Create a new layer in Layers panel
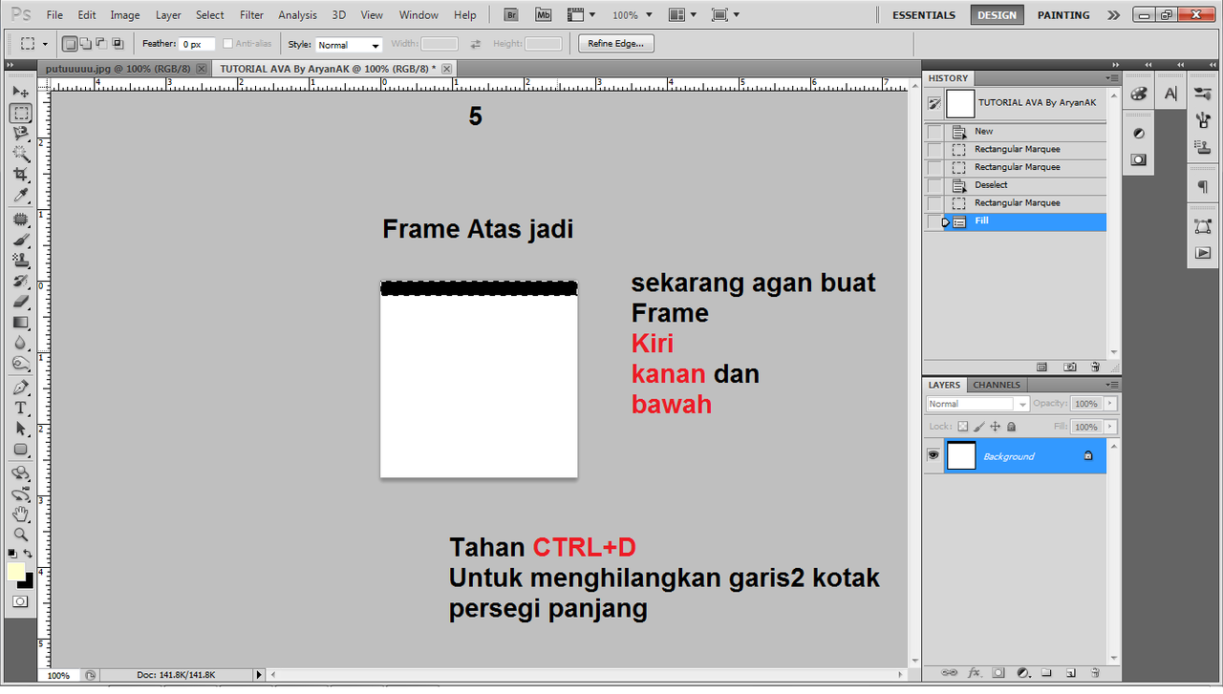 (x=1071, y=672)
